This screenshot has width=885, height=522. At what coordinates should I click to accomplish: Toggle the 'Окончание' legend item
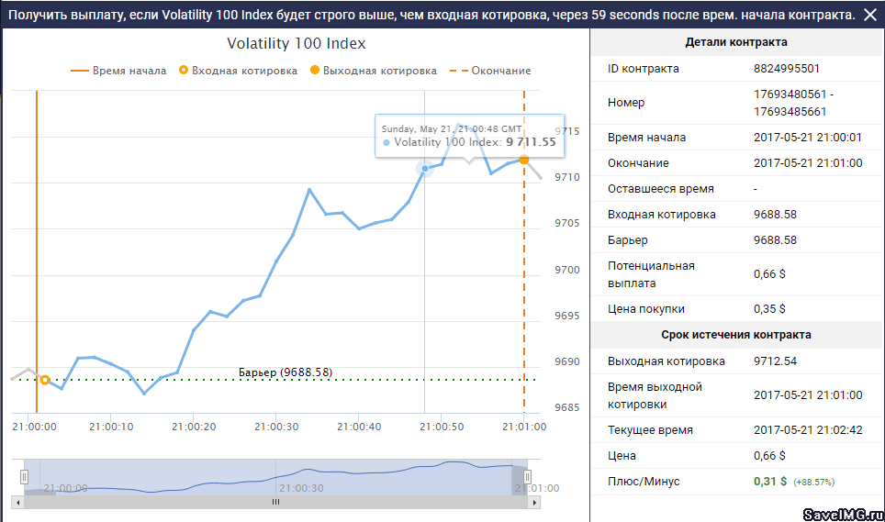[493, 71]
